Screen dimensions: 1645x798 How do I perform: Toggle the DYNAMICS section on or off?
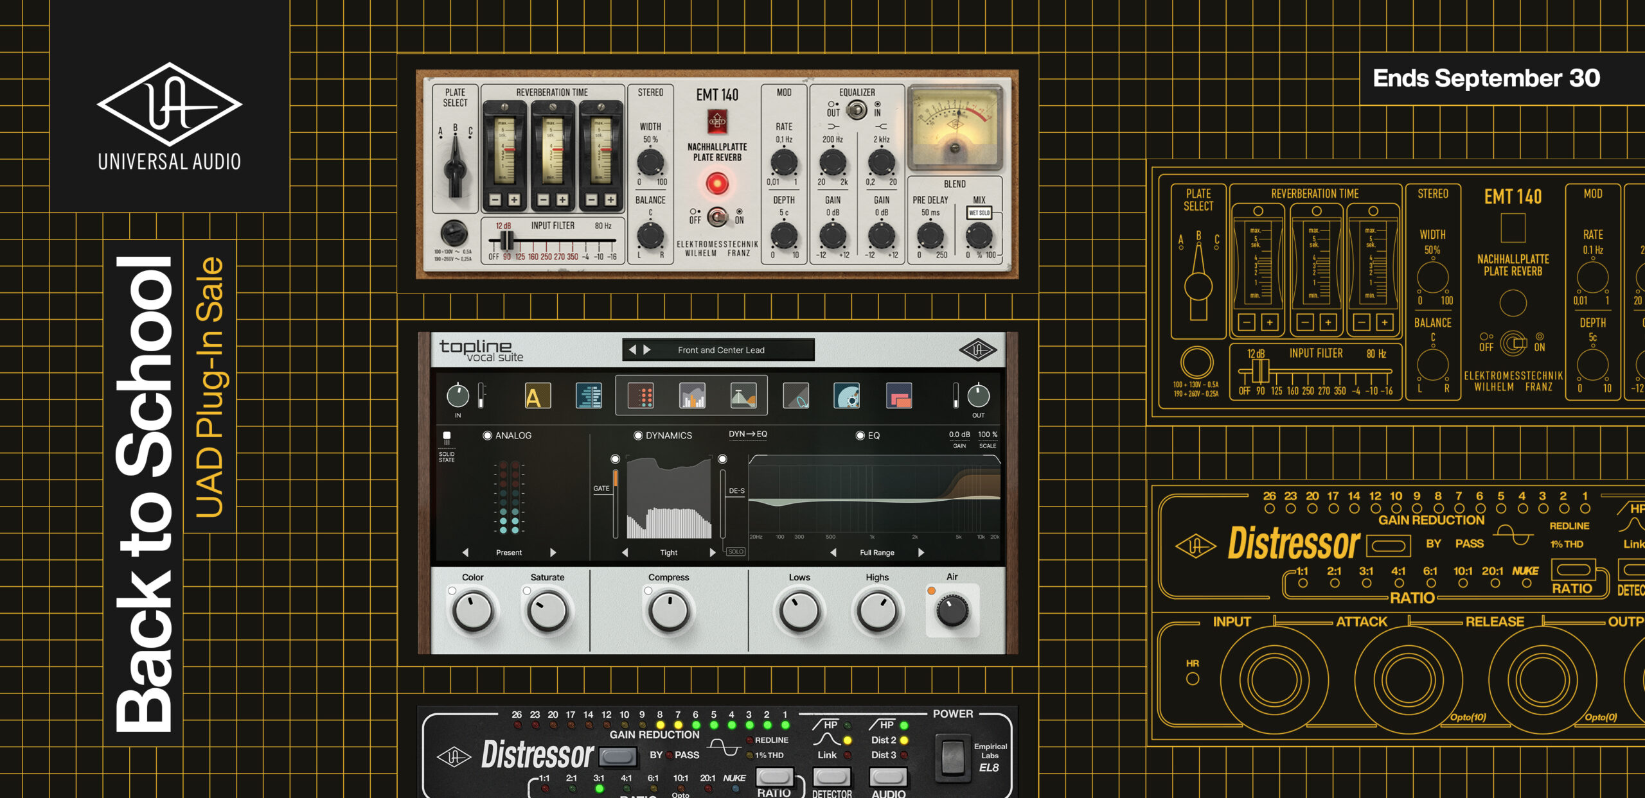point(638,435)
